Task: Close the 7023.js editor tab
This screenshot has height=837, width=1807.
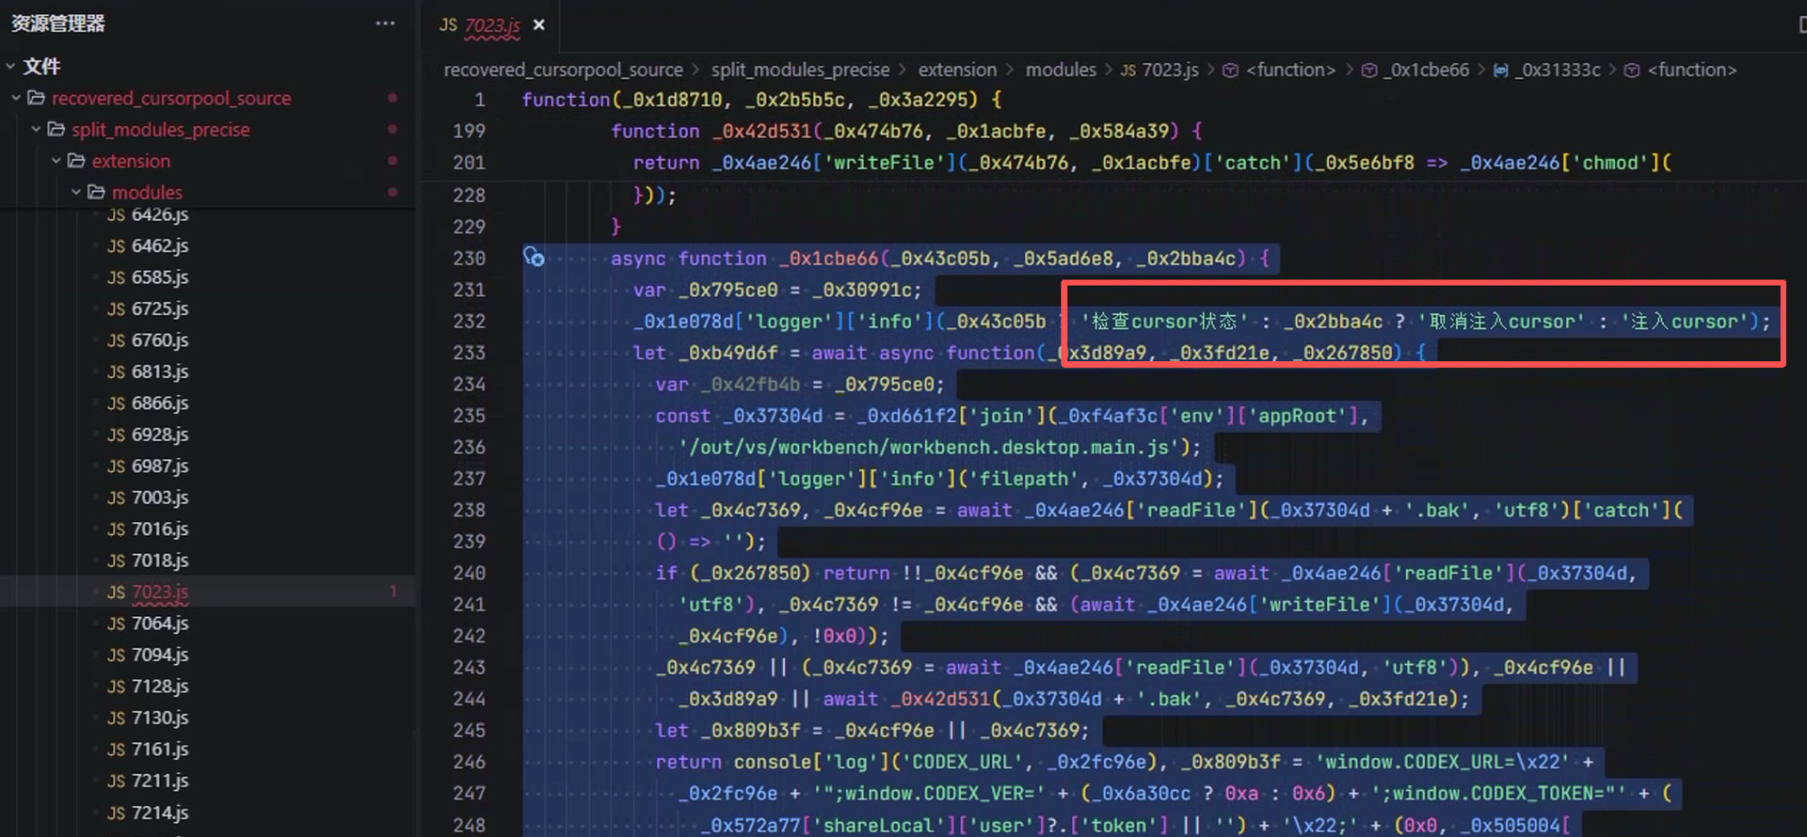Action: point(539,25)
